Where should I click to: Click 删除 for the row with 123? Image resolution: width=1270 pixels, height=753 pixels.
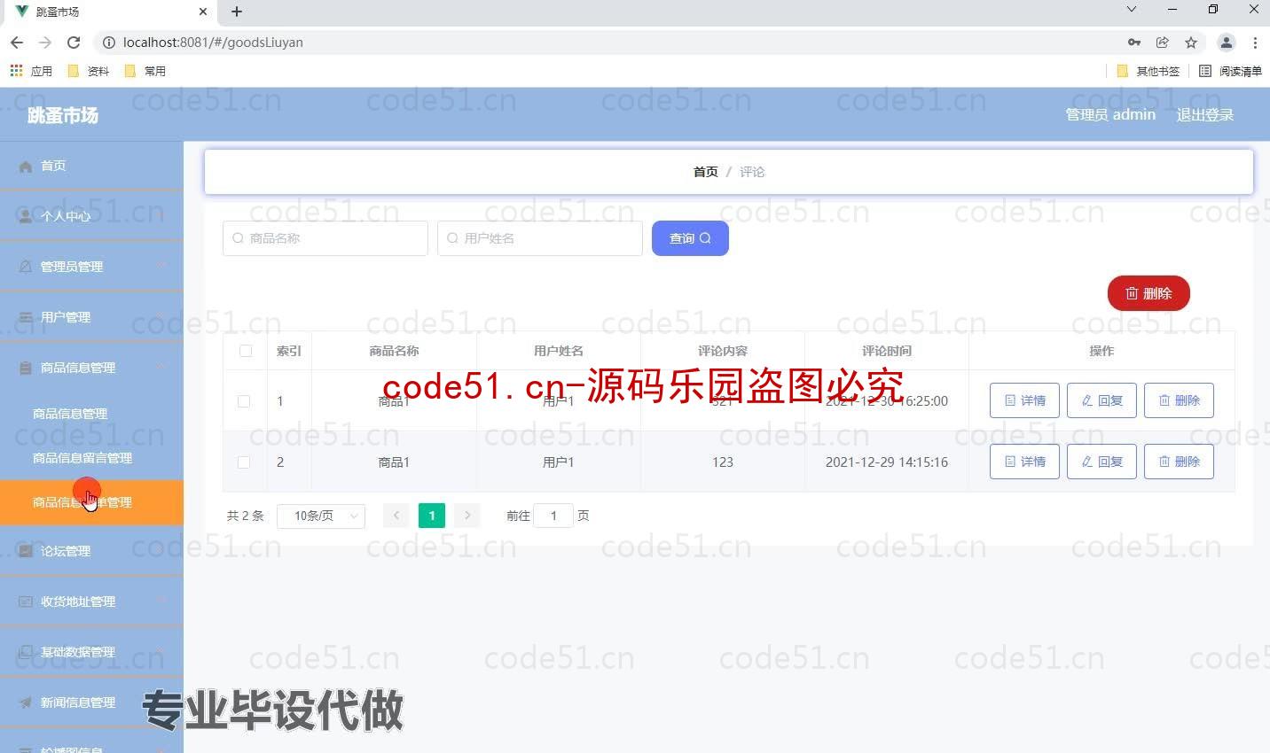coord(1179,462)
